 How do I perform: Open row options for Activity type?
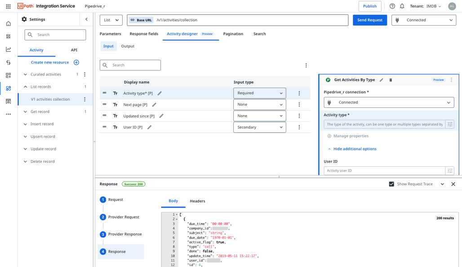click(299, 93)
